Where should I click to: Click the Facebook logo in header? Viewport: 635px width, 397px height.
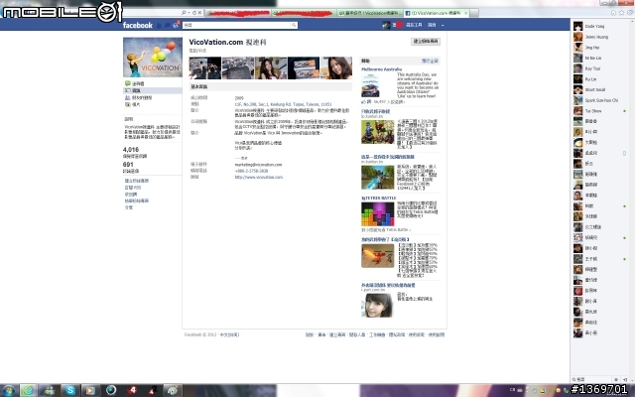[x=138, y=25]
